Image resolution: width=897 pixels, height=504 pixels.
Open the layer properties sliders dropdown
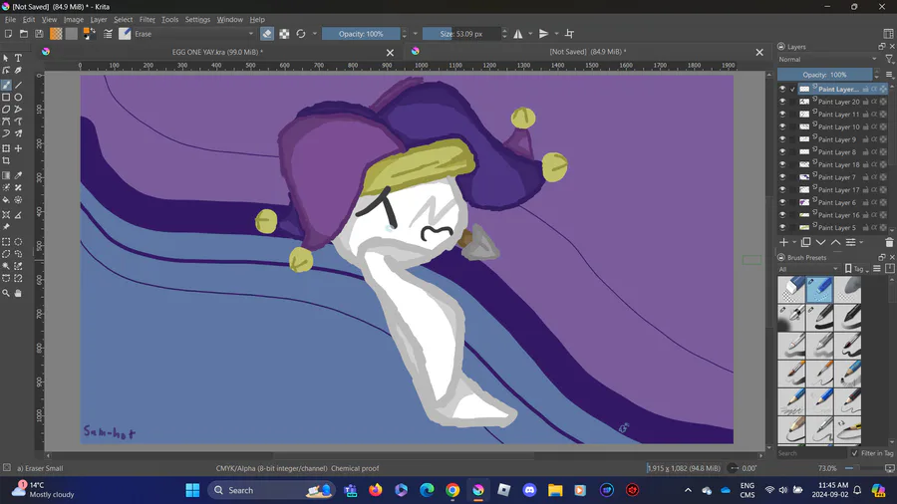(x=853, y=242)
